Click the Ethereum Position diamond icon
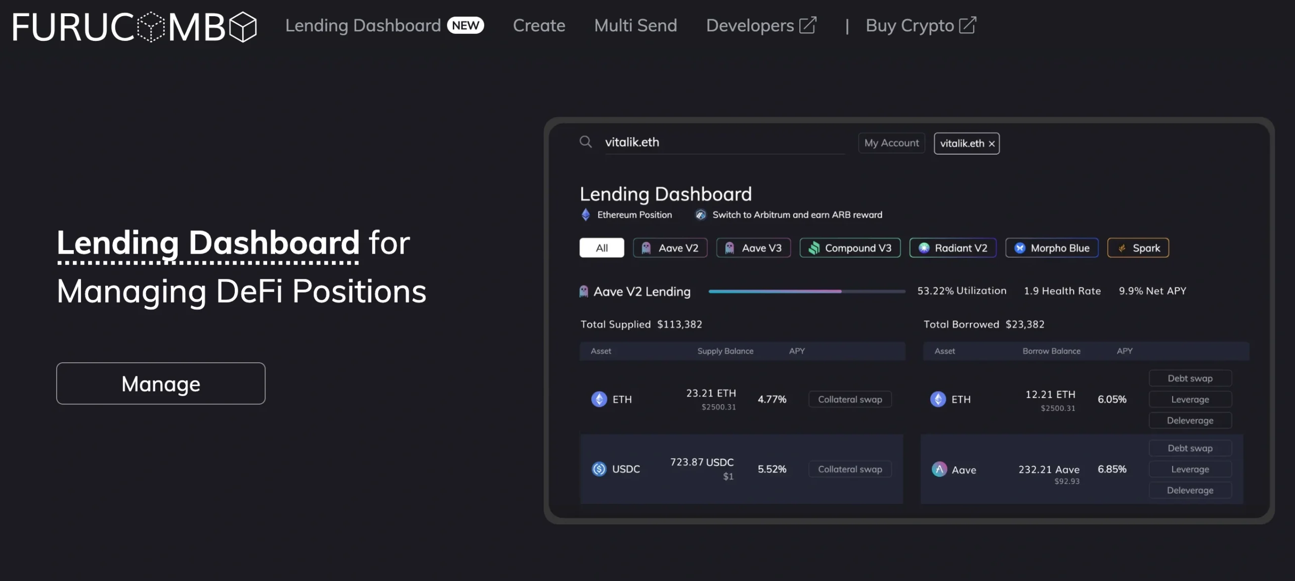 [x=585, y=215]
